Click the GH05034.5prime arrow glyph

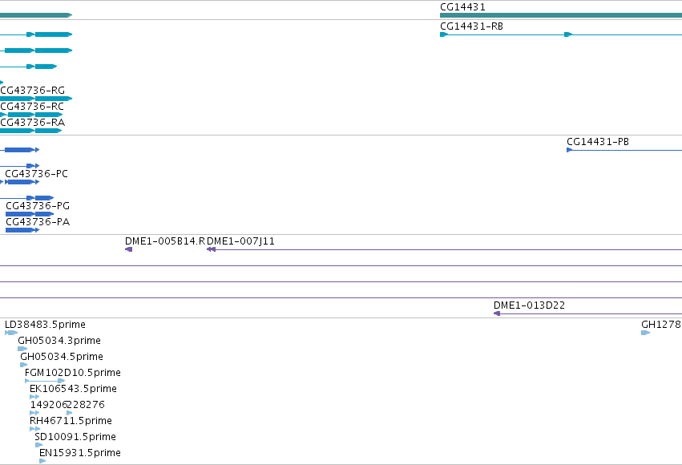pyautogui.click(x=24, y=365)
